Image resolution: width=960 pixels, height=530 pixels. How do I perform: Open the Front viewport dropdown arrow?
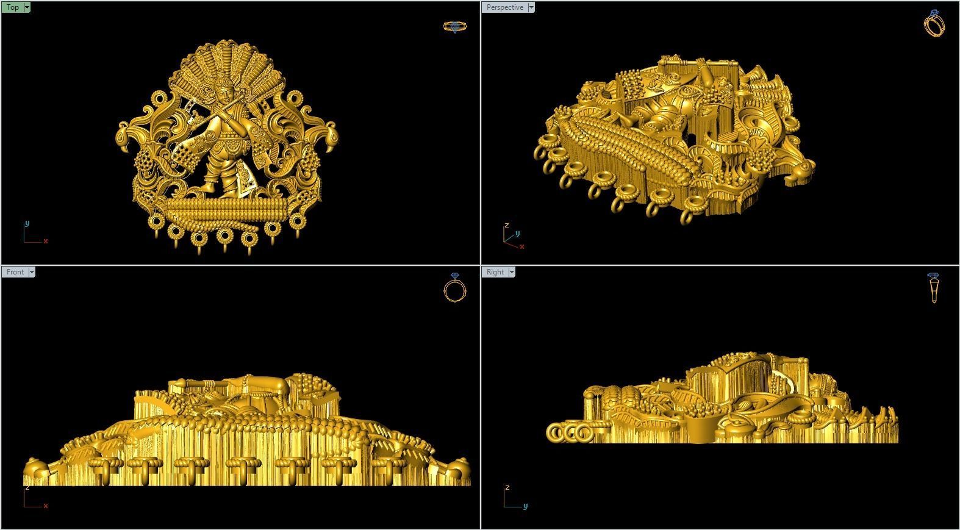pyautogui.click(x=32, y=272)
